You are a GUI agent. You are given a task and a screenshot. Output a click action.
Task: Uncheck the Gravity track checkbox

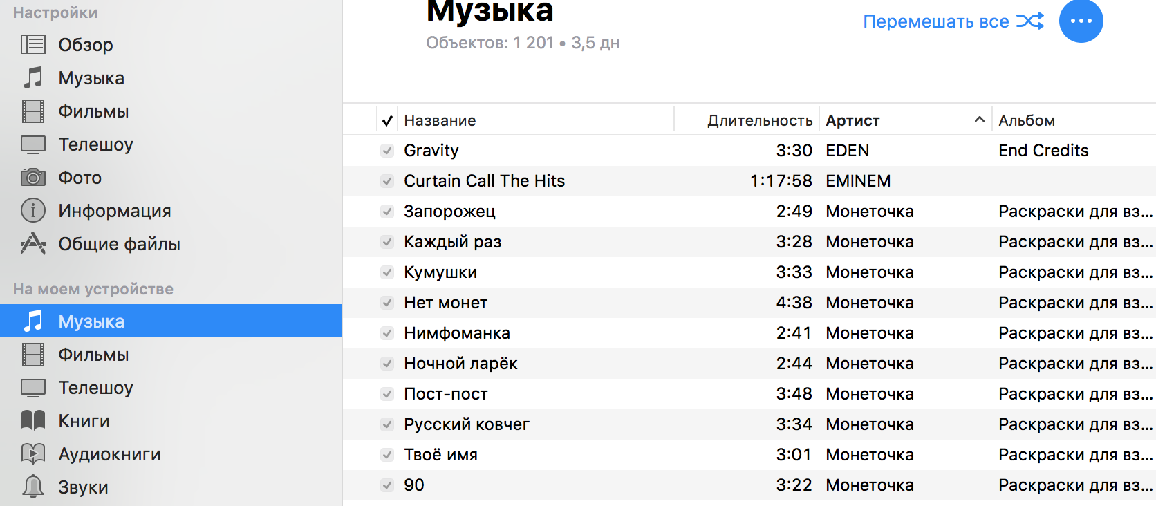[x=387, y=151]
